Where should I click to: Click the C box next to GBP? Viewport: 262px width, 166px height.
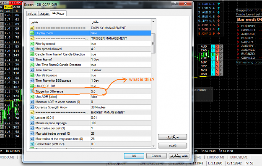[x=221, y=62]
